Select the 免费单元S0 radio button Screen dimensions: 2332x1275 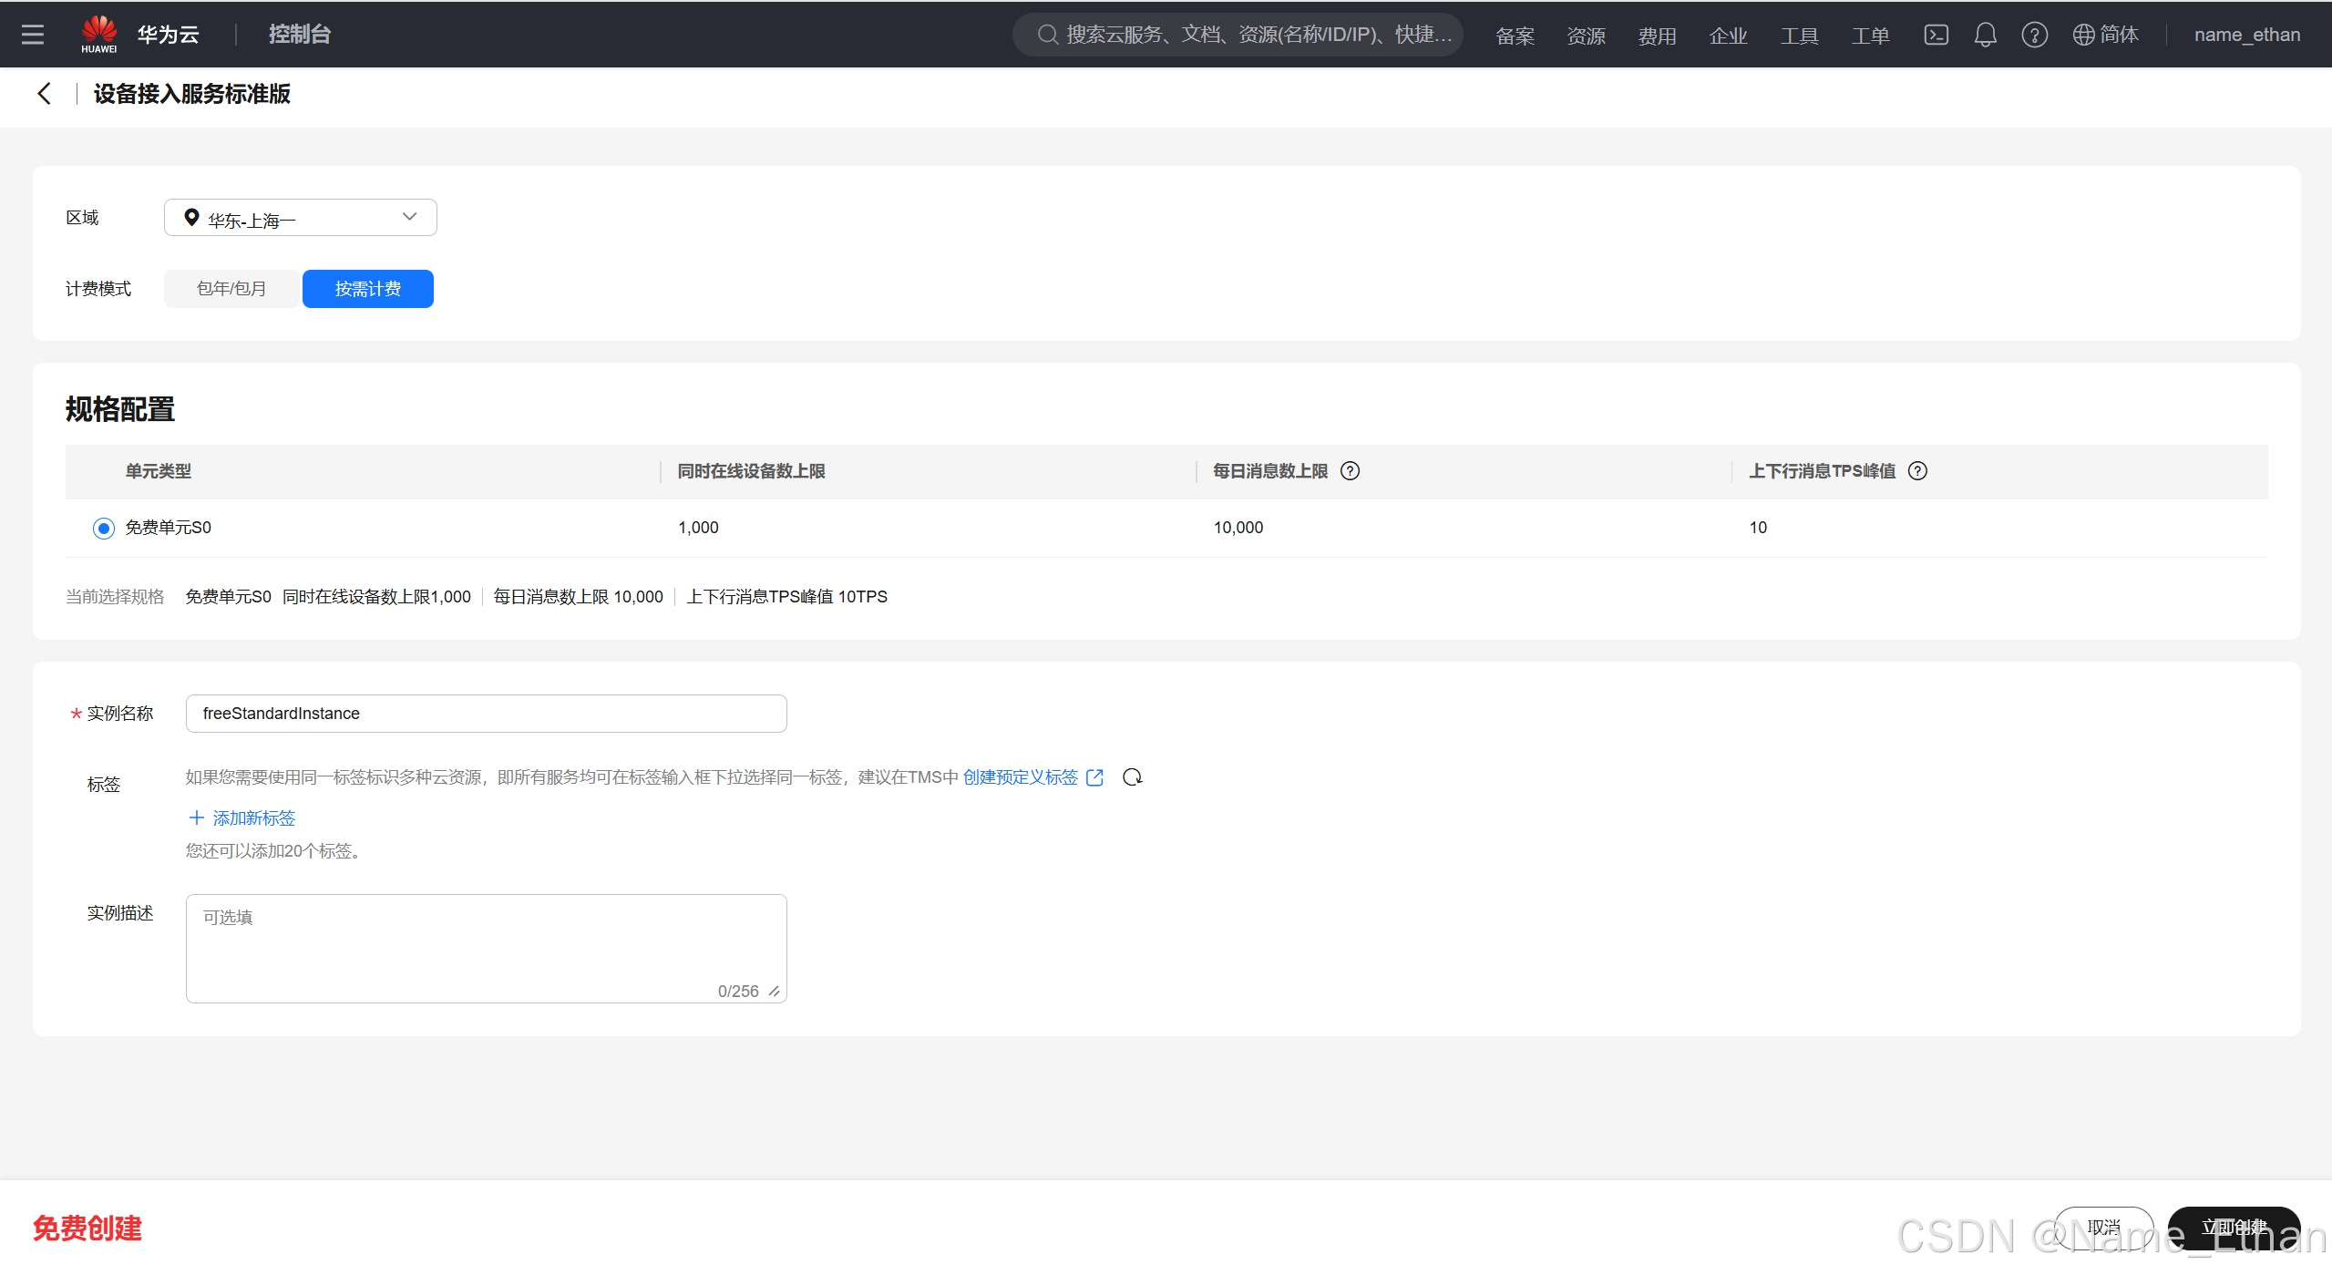point(104,529)
